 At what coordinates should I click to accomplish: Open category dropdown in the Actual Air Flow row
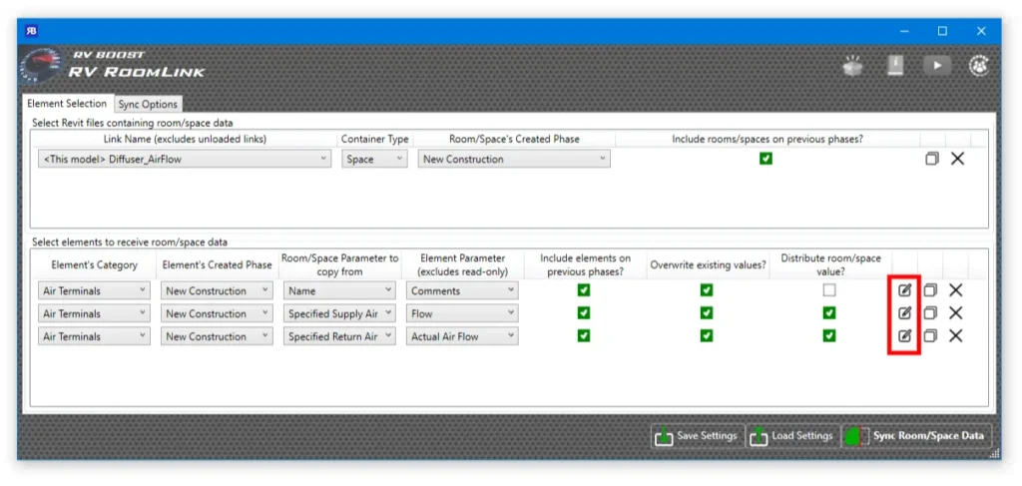pos(94,337)
